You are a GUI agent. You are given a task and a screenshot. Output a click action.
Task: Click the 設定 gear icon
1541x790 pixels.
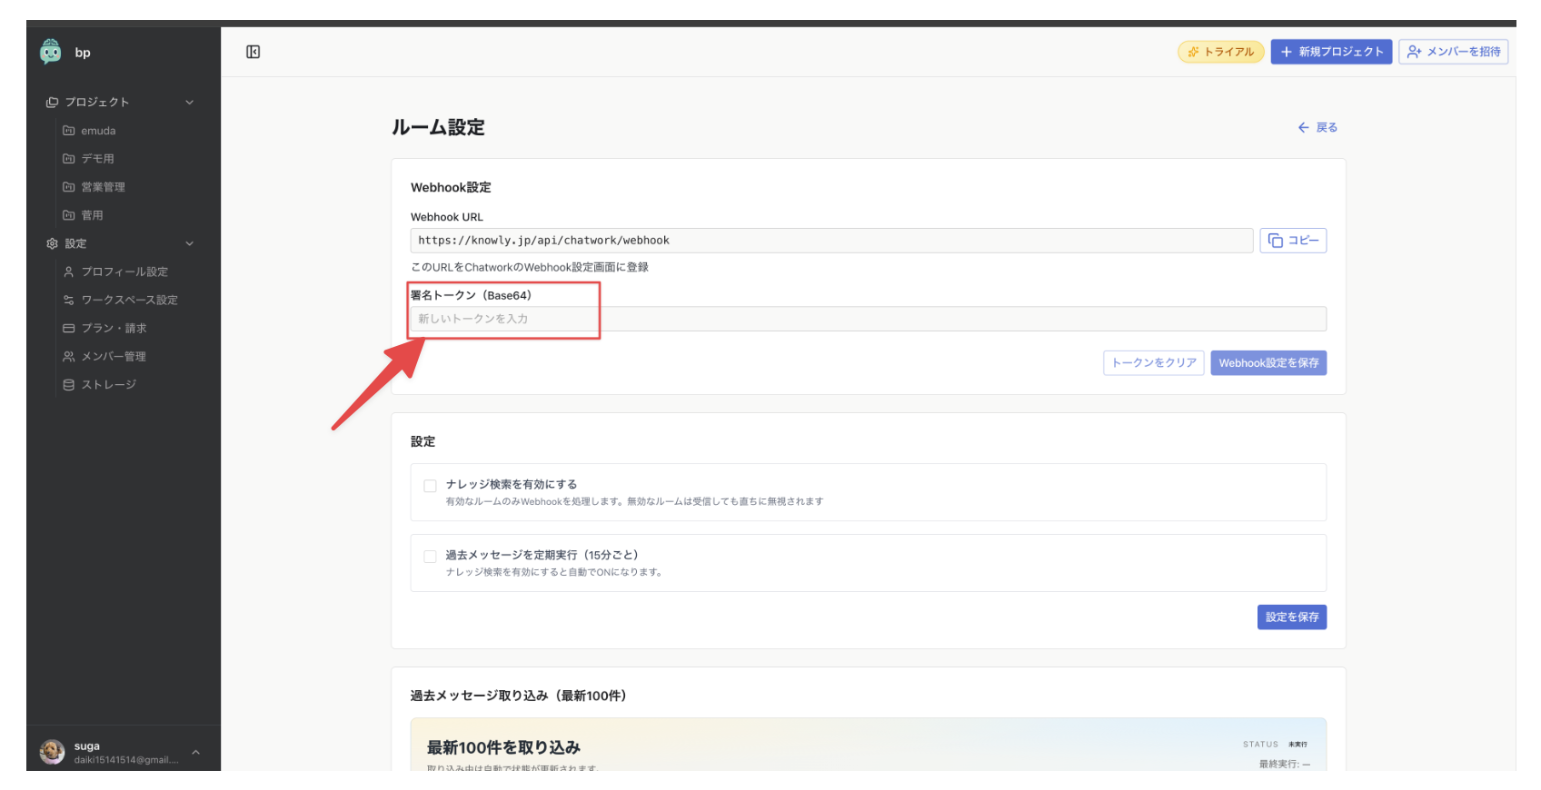click(x=53, y=243)
